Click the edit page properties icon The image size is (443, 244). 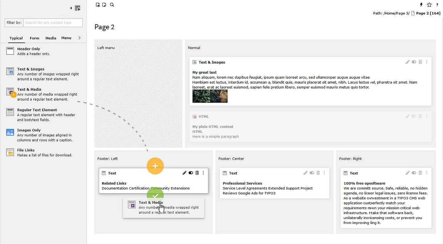coord(105,5)
